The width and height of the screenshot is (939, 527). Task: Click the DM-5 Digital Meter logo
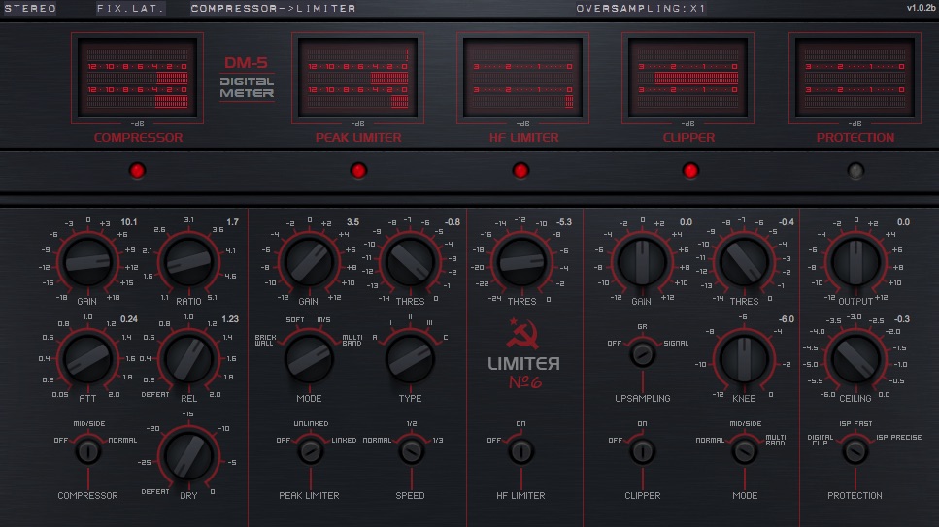247,77
